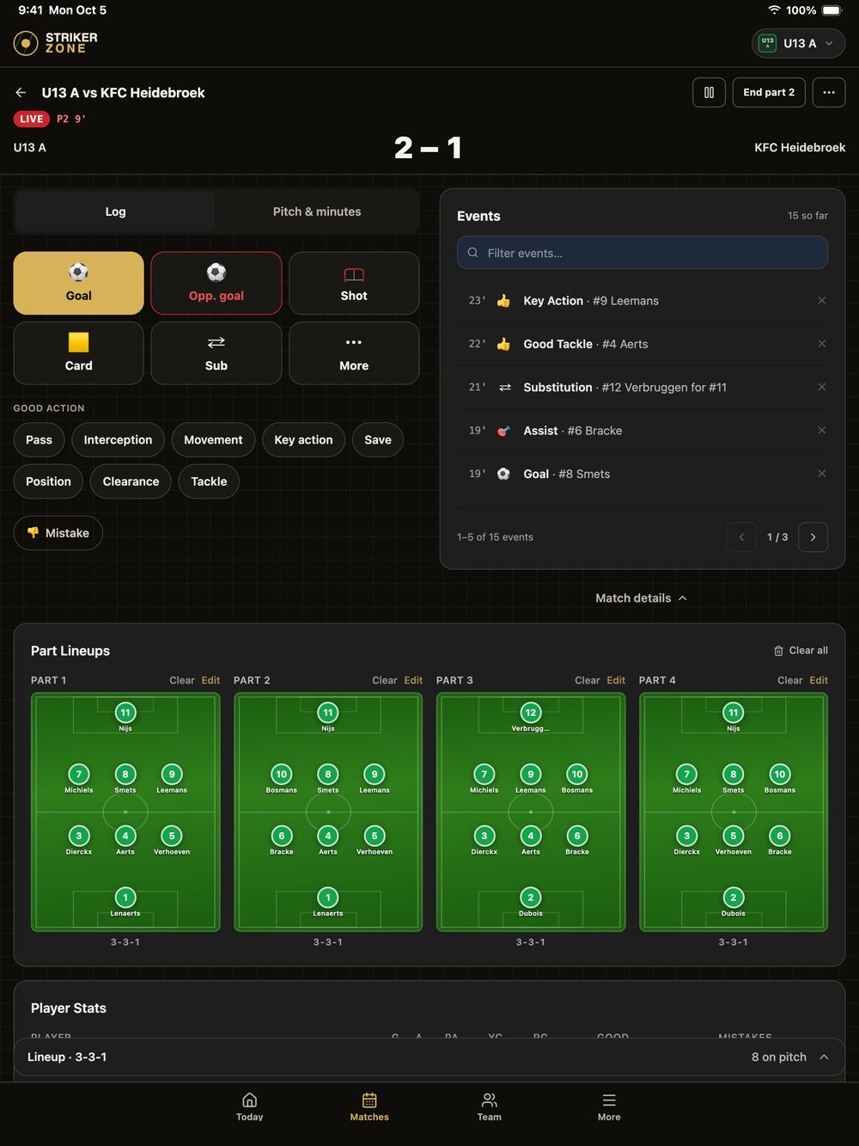
Task: Remove the Assist #6 Bracke event
Action: 822,431
